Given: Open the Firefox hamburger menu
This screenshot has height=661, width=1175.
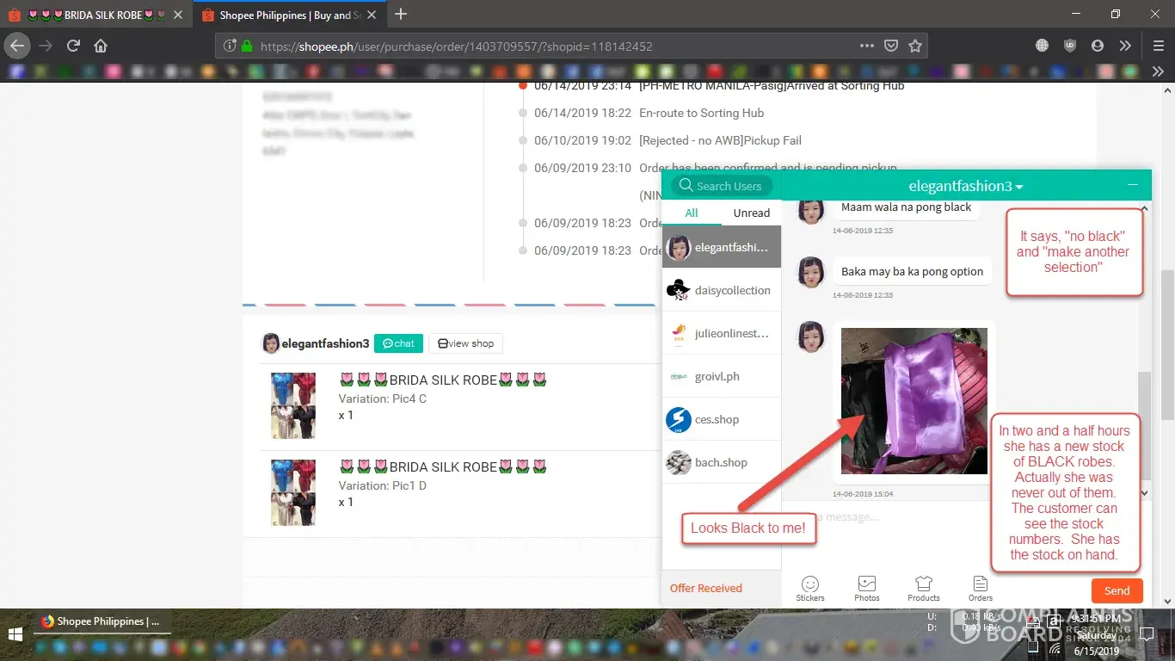Looking at the screenshot, I should coord(1158,46).
